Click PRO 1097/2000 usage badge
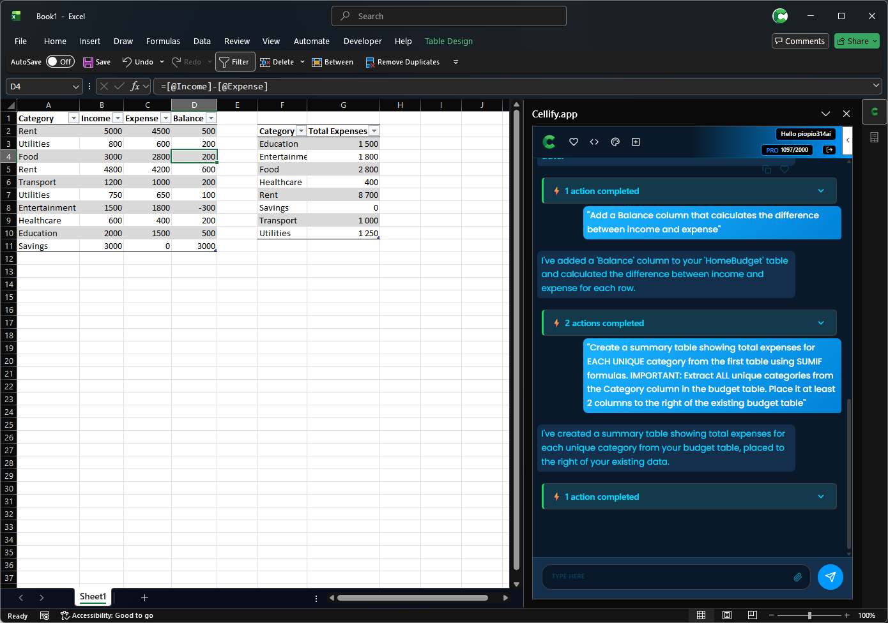 pos(787,150)
